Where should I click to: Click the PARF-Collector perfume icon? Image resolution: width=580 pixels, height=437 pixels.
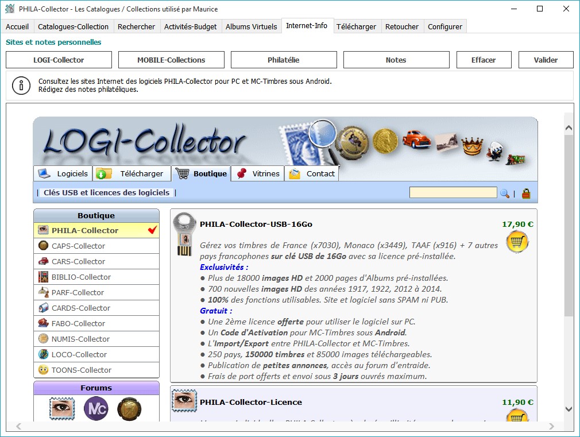[43, 292]
